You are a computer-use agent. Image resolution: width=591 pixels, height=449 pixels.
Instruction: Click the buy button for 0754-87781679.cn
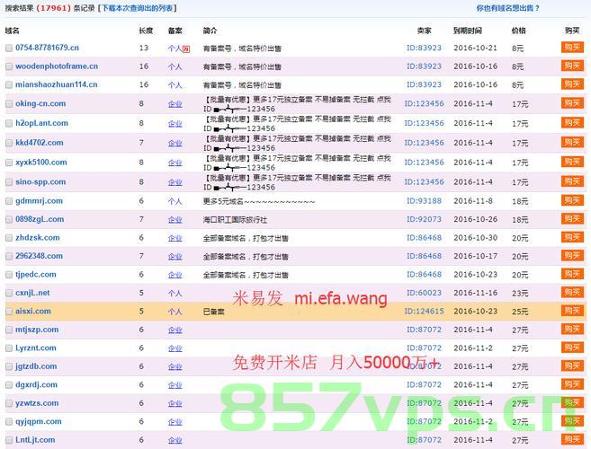[x=572, y=48]
